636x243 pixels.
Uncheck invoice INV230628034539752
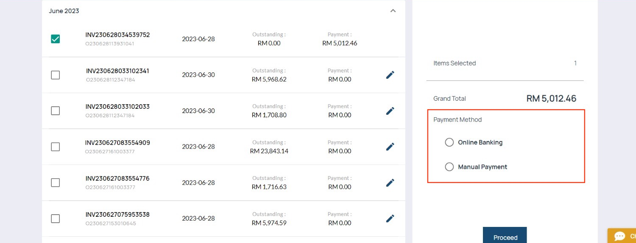tap(55, 39)
